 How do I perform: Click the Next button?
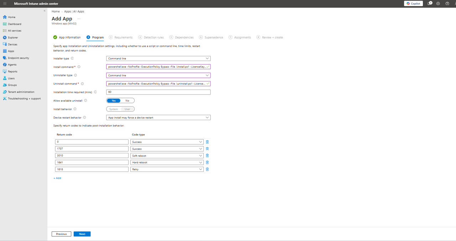(82, 234)
